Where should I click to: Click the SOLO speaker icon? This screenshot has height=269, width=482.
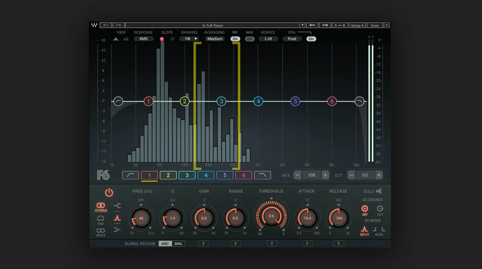tap(378, 191)
